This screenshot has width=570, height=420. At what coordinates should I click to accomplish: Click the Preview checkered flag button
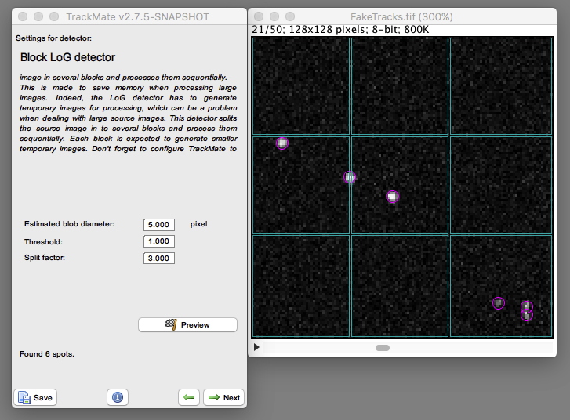(187, 325)
